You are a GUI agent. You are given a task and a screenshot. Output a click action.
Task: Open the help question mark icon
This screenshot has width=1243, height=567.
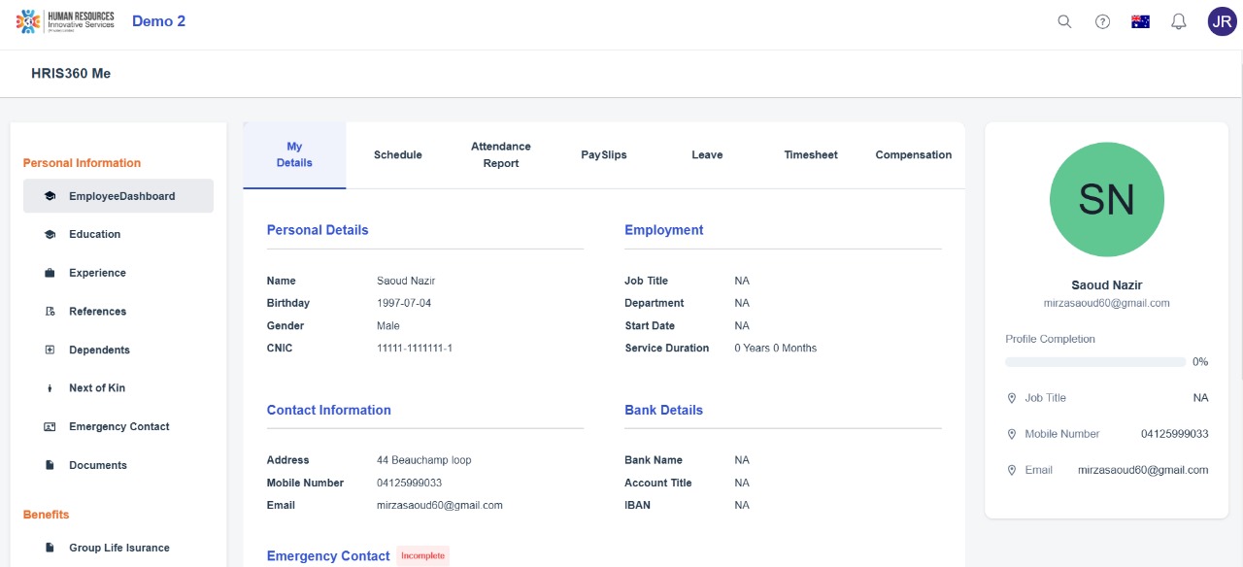click(1102, 21)
